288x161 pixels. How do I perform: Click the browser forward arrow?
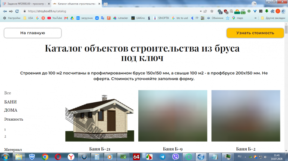tap(11, 11)
